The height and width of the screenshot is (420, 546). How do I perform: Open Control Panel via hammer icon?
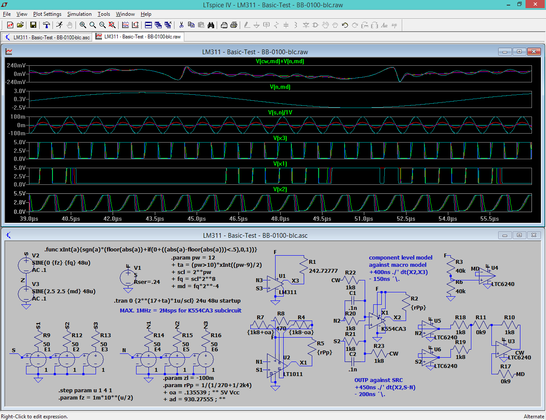[46, 25]
